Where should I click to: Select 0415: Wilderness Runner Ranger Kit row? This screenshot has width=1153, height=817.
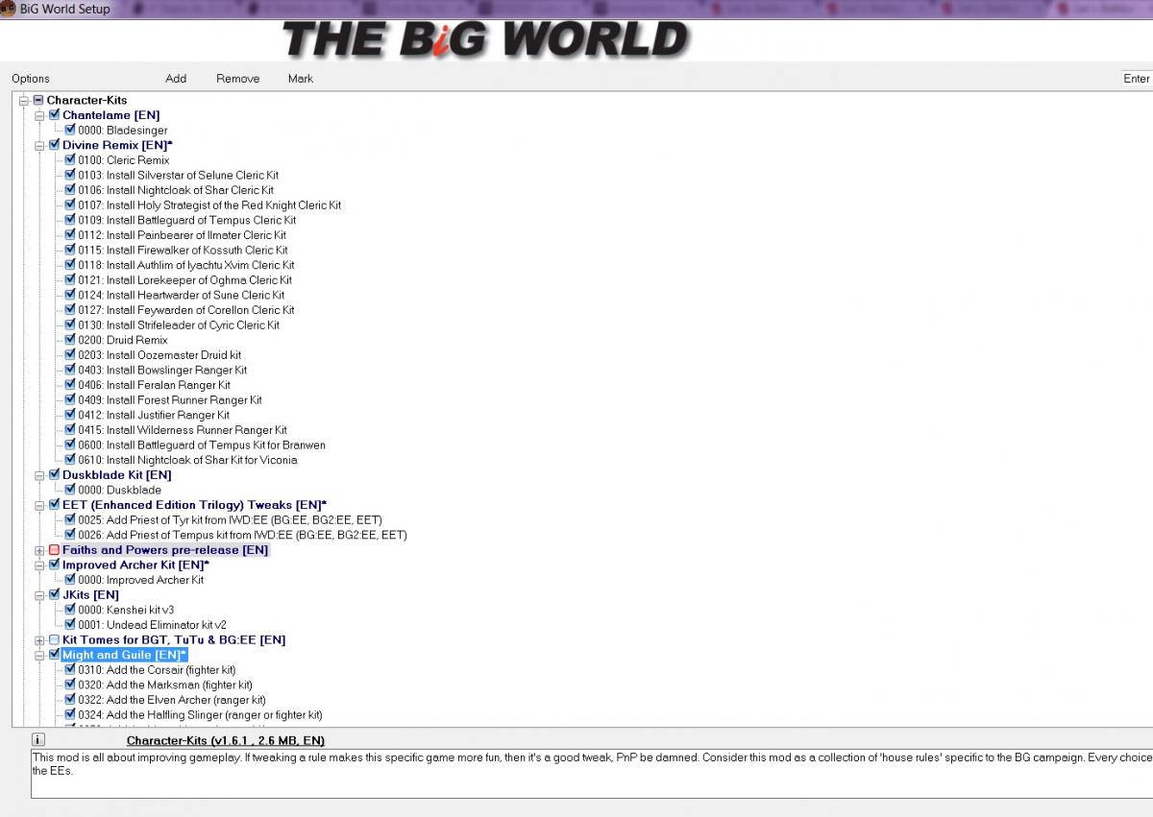[183, 430]
